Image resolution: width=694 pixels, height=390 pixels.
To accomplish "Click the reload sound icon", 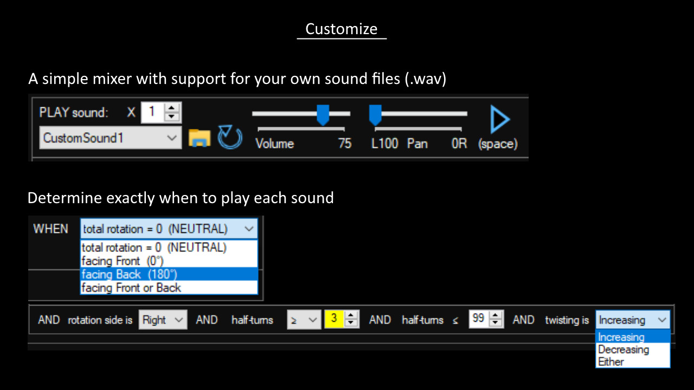I will click(x=229, y=137).
